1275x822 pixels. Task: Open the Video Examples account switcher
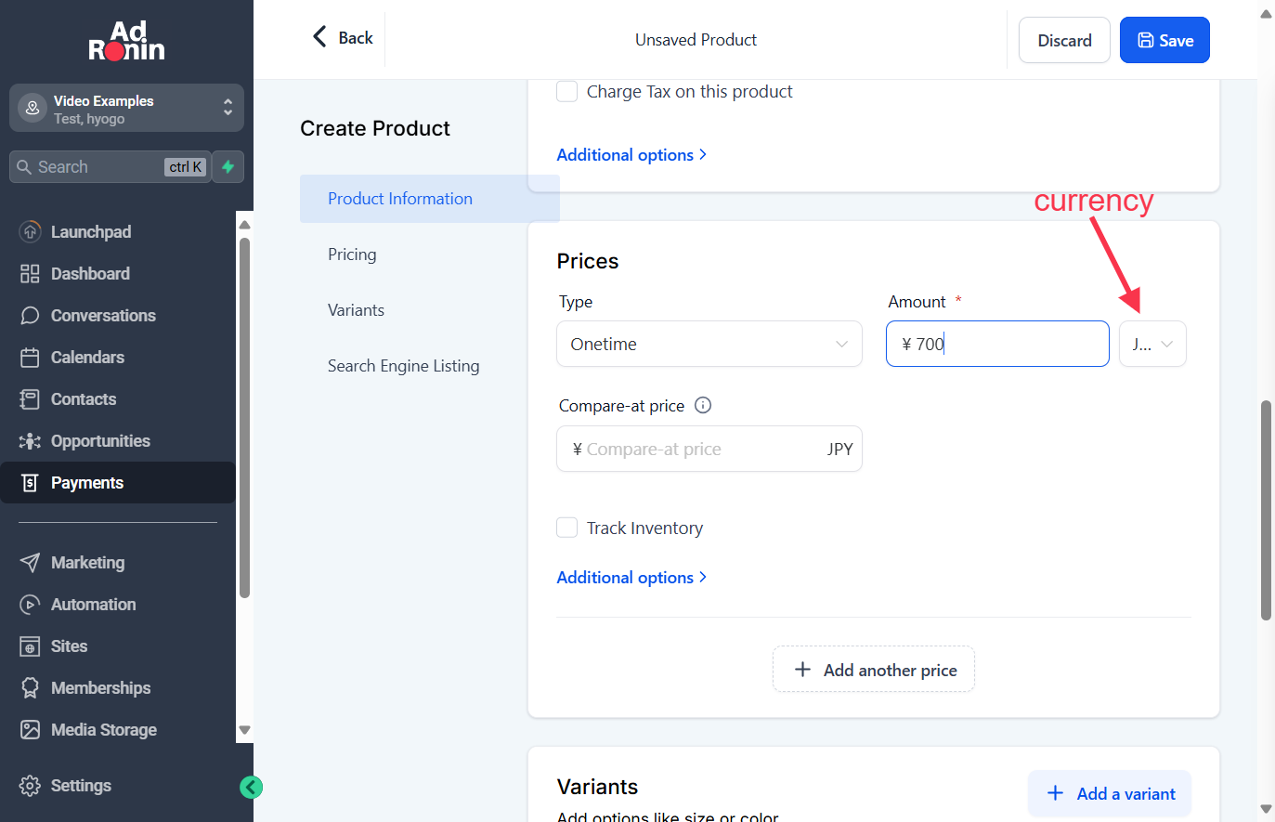point(126,109)
